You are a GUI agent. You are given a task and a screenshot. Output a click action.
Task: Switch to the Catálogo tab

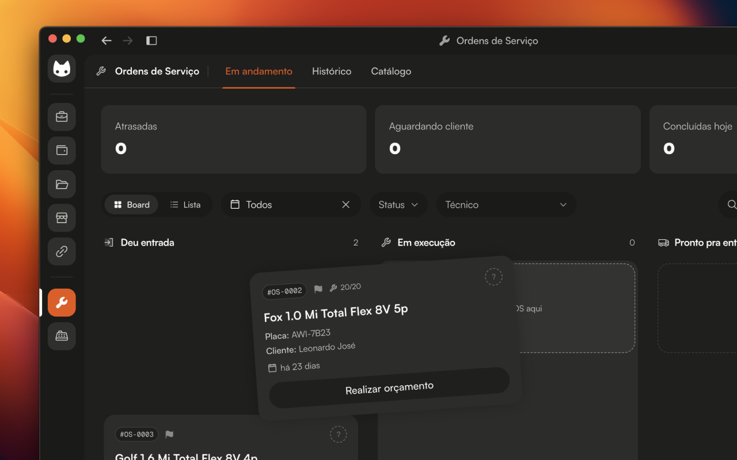pos(391,71)
